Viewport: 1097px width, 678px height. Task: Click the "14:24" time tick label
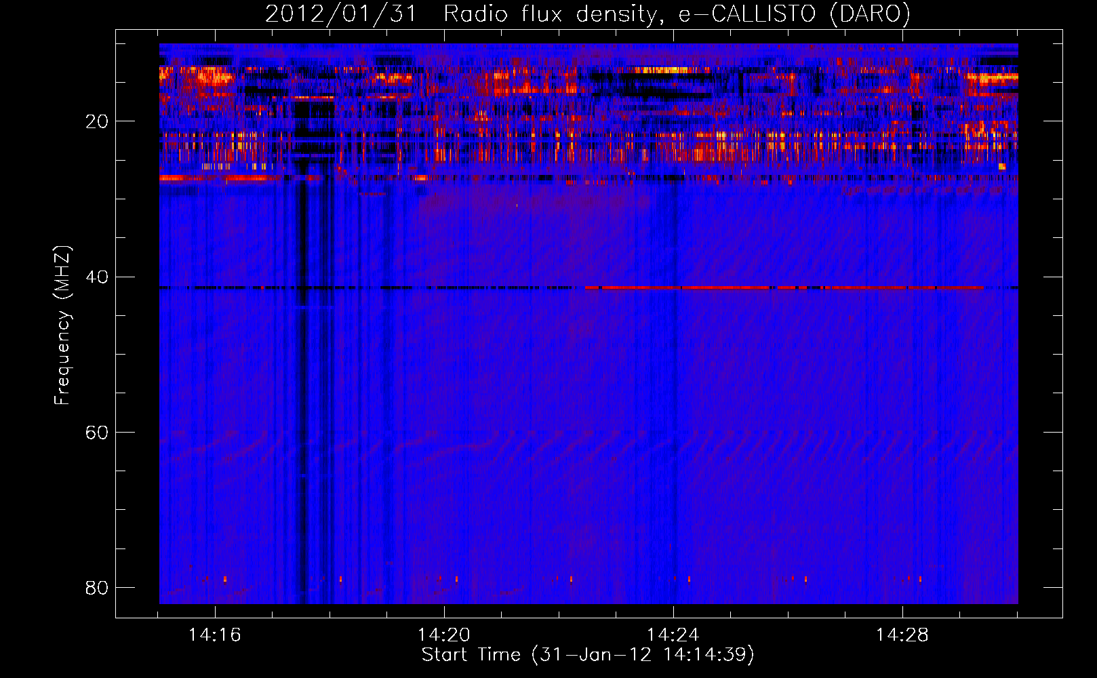coord(673,635)
